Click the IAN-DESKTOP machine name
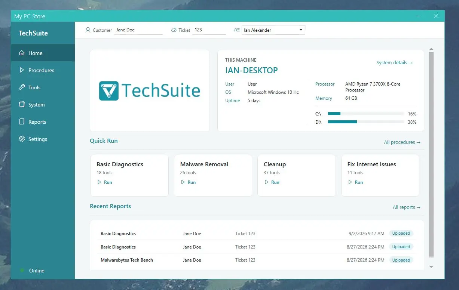Viewport: 459px width, 290px height. point(251,70)
